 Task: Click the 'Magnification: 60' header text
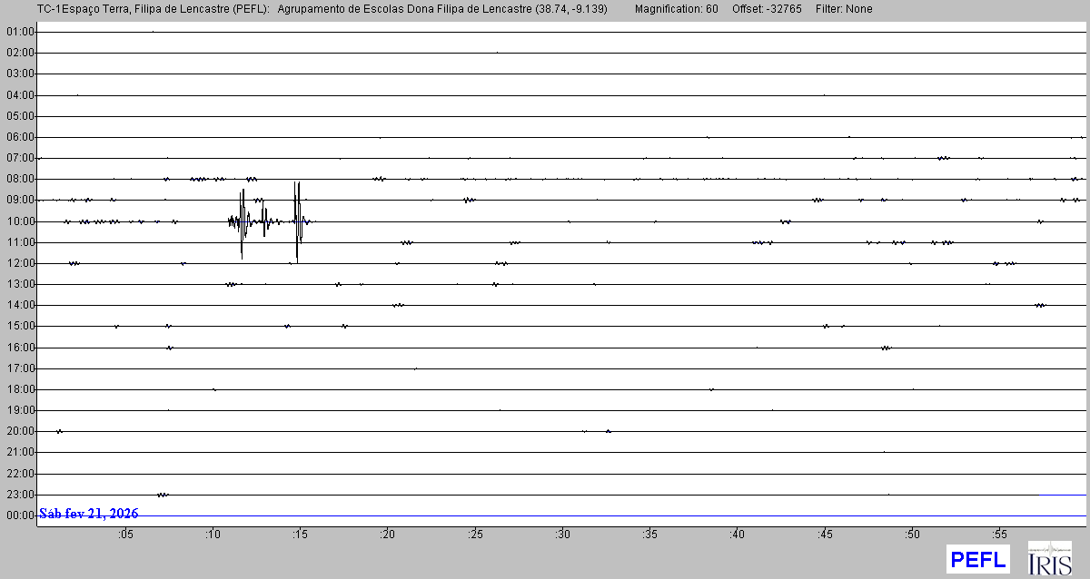pos(676,9)
